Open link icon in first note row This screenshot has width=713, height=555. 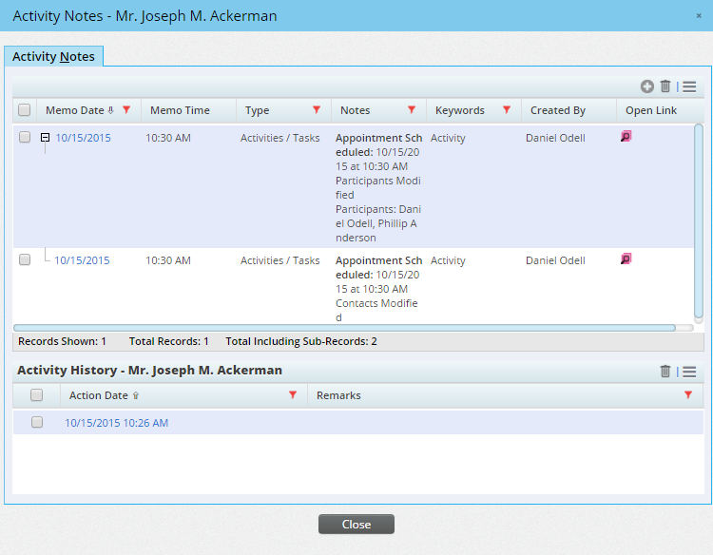(x=626, y=137)
